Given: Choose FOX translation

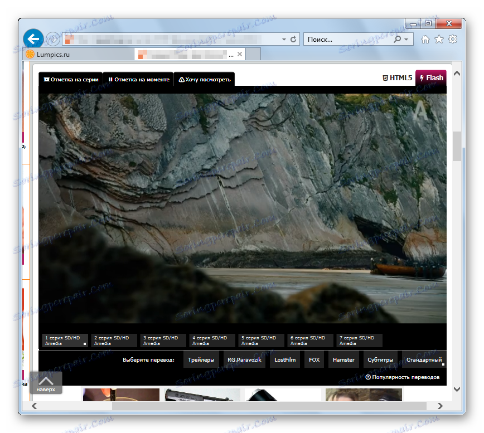Looking at the screenshot, I should tap(314, 359).
